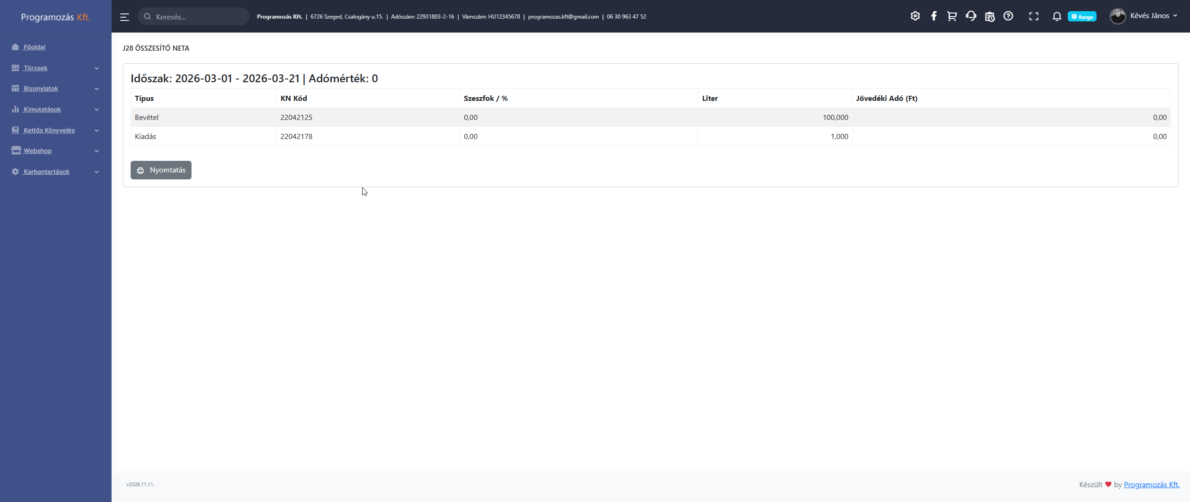This screenshot has height=502, width=1190.
Task: Expand Kimutatások submenu chevron
Action: [97, 110]
